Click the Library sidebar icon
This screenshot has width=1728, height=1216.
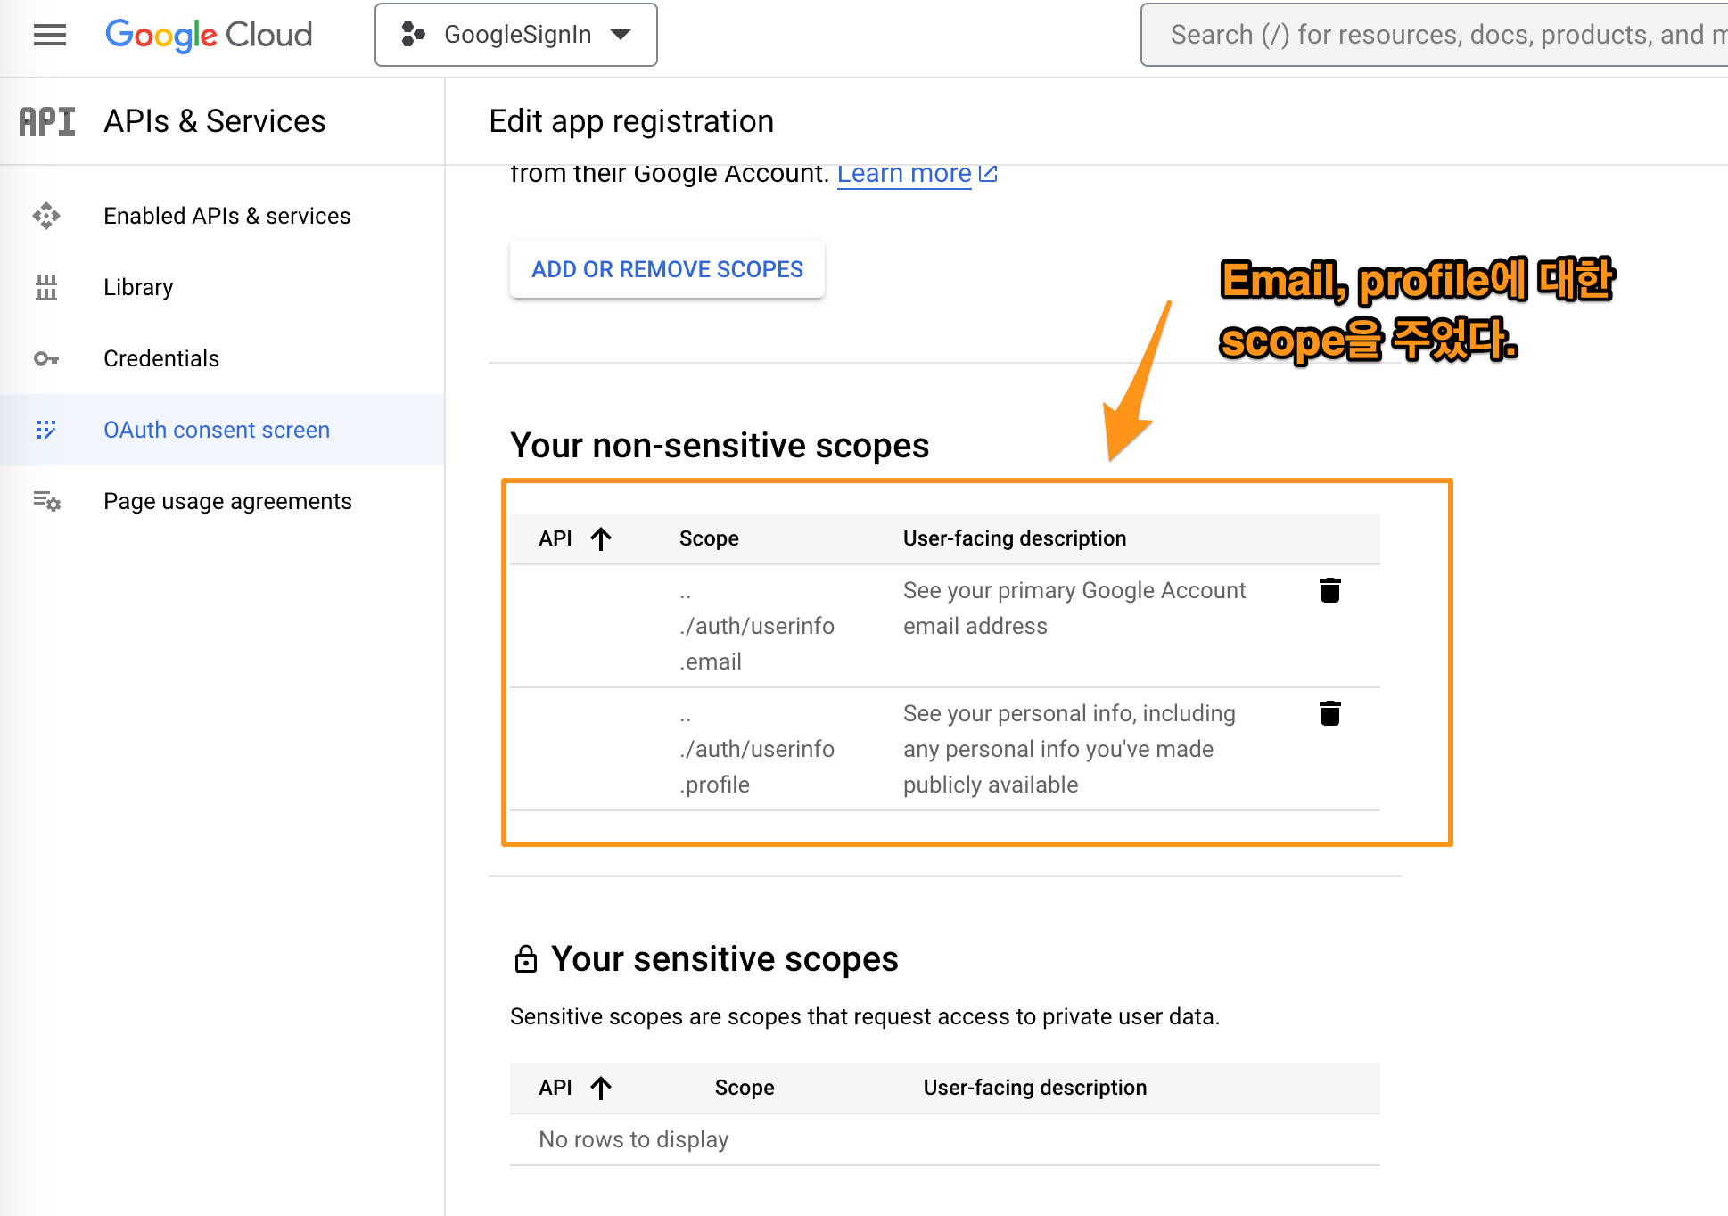click(x=46, y=287)
